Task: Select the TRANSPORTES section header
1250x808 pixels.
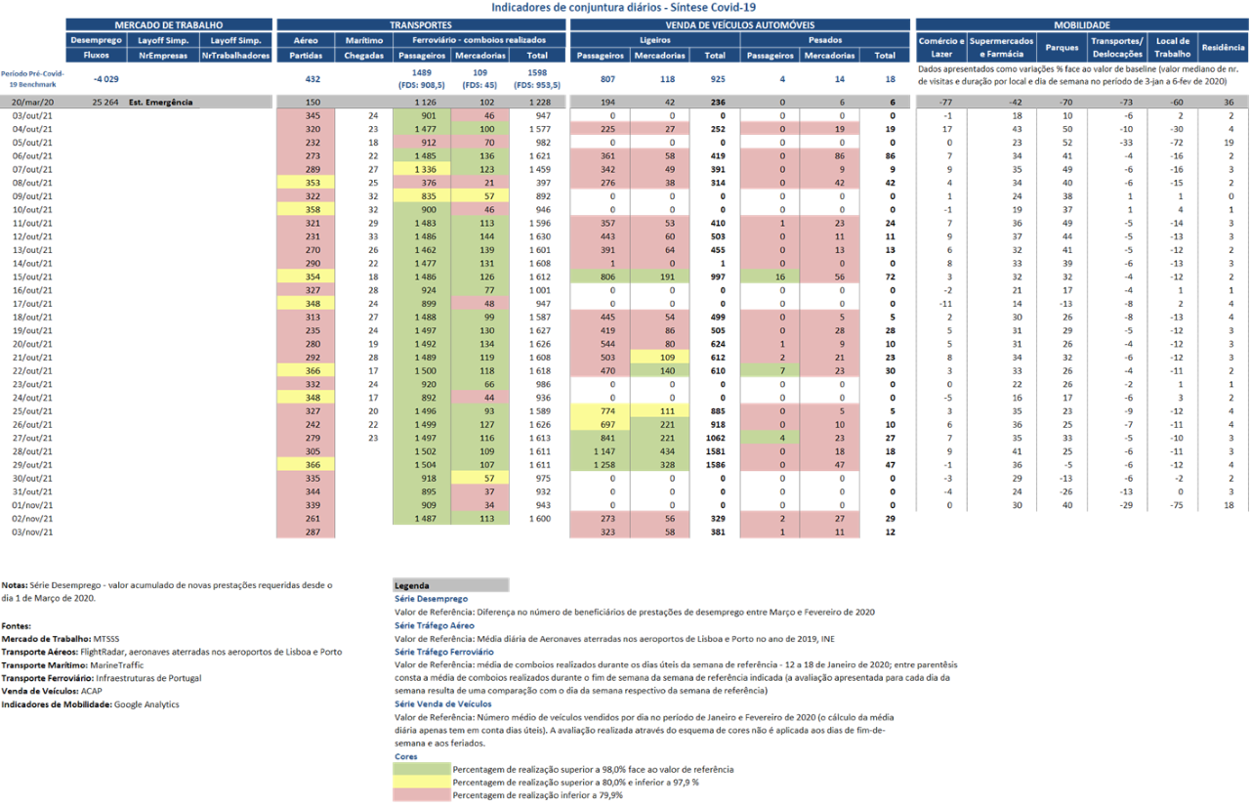Action: pyautogui.click(x=421, y=24)
